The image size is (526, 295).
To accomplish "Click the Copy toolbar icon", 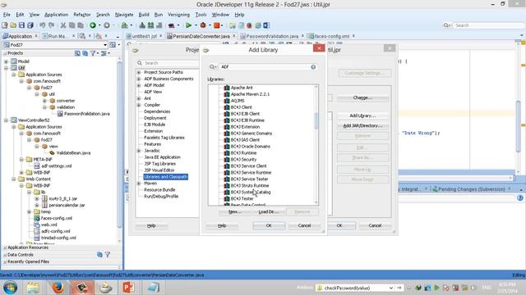I will 72,25.
